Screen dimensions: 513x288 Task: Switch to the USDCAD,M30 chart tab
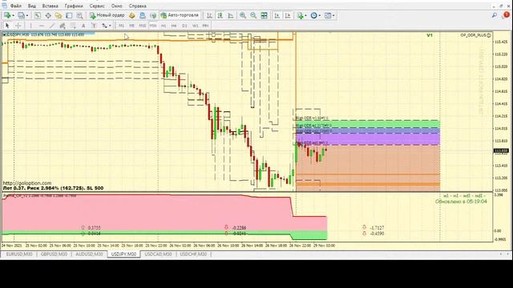point(159,254)
